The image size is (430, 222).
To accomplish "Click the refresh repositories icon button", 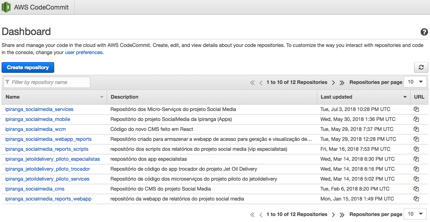I will tap(421, 68).
